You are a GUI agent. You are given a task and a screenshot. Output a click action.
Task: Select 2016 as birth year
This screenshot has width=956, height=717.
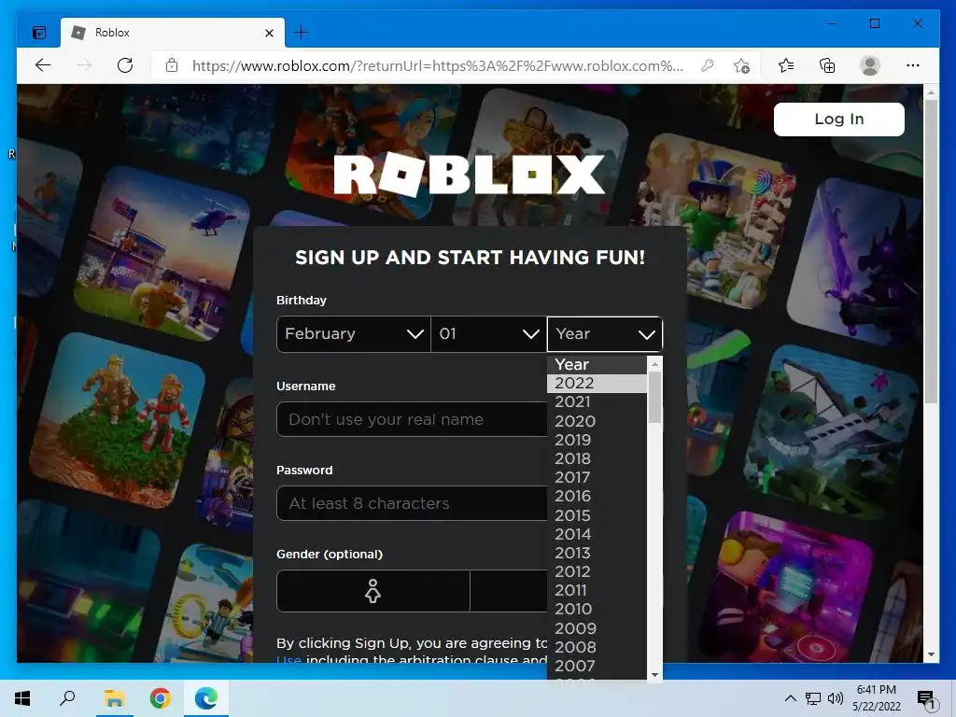point(597,496)
